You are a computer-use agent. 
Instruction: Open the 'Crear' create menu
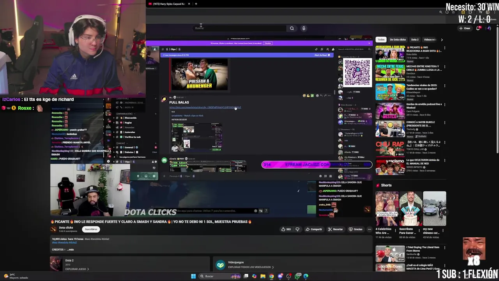(465, 28)
